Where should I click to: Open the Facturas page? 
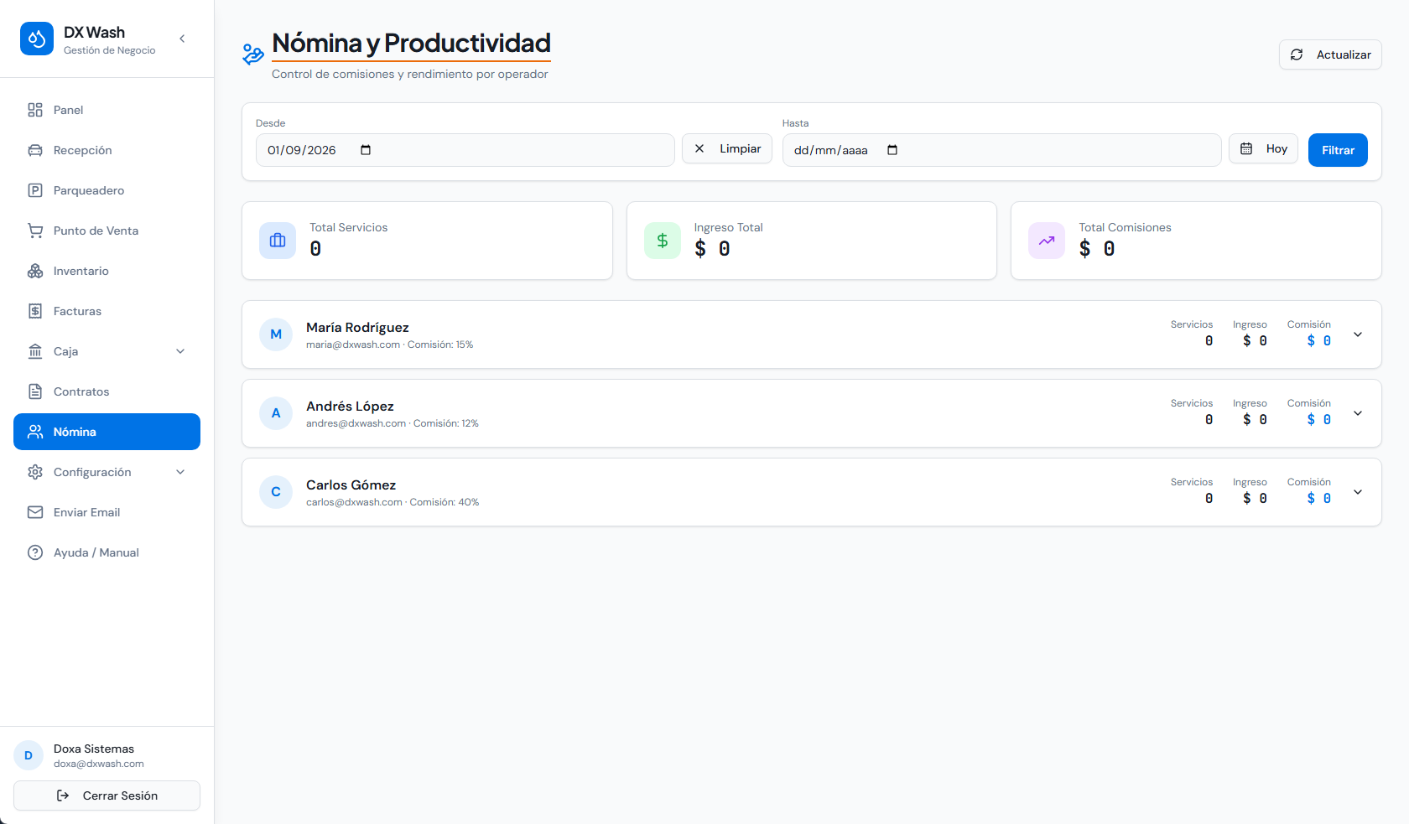click(x=107, y=311)
